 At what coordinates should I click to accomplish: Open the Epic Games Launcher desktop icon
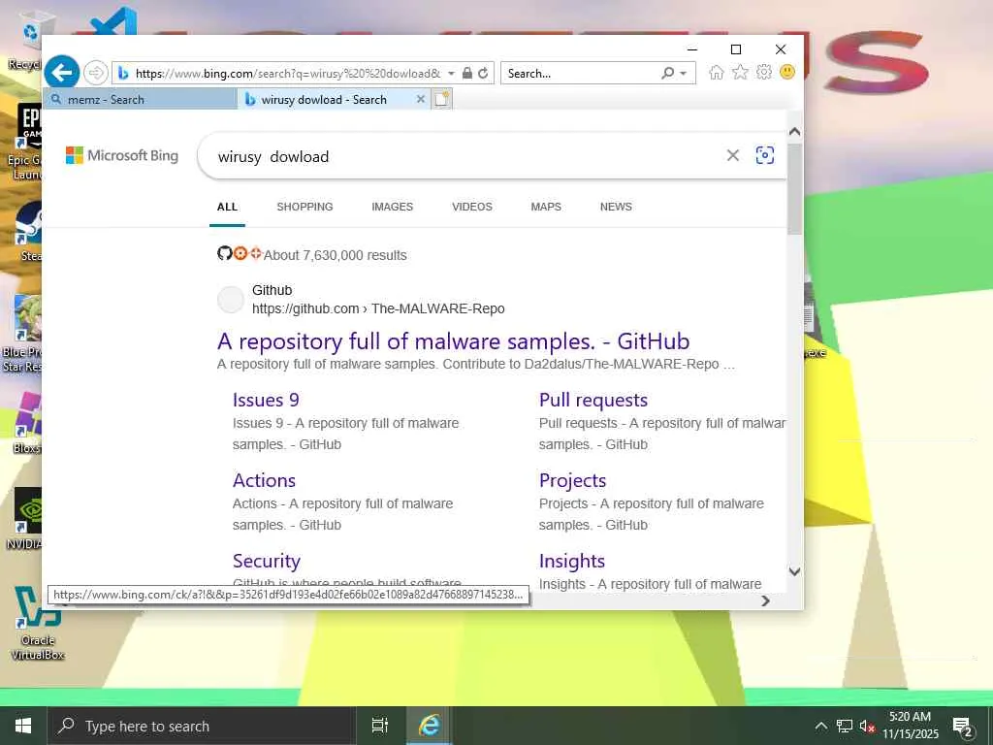pyautogui.click(x=25, y=143)
